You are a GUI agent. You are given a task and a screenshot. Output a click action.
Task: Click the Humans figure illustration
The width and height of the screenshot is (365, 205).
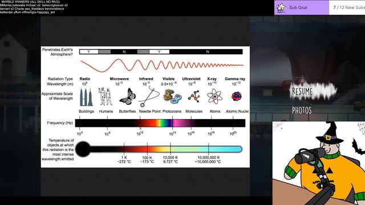(105, 96)
